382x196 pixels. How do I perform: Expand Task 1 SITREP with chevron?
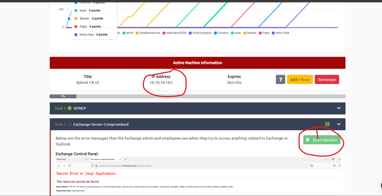point(339,108)
